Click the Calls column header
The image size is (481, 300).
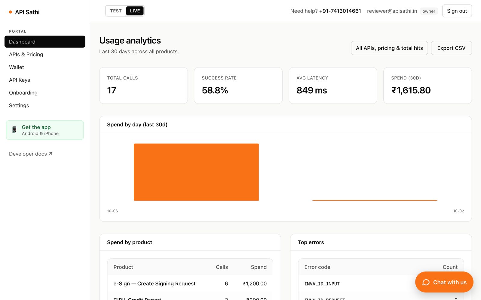click(222, 267)
